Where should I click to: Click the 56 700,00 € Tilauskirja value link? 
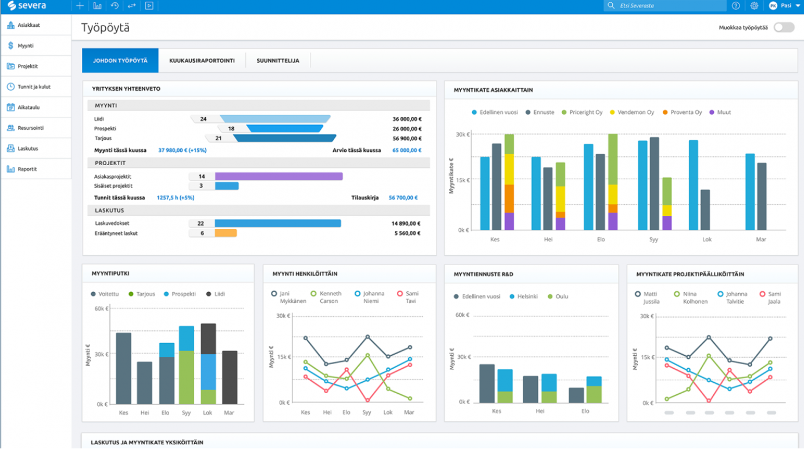click(x=403, y=198)
